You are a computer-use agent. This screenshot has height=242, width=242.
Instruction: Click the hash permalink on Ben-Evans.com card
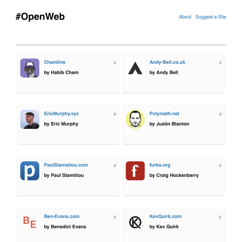115,217
